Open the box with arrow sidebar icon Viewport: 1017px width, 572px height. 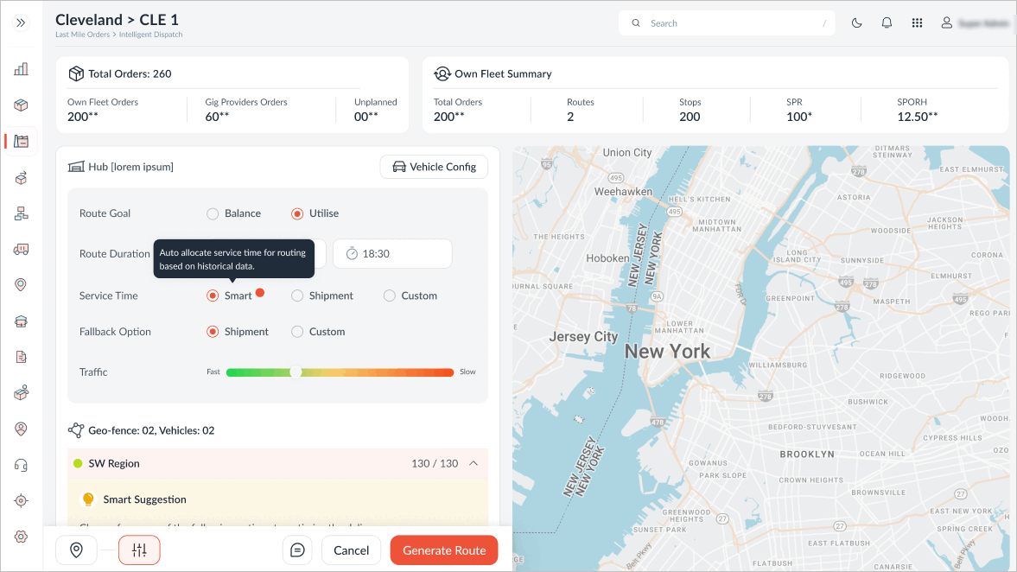pos(21,178)
